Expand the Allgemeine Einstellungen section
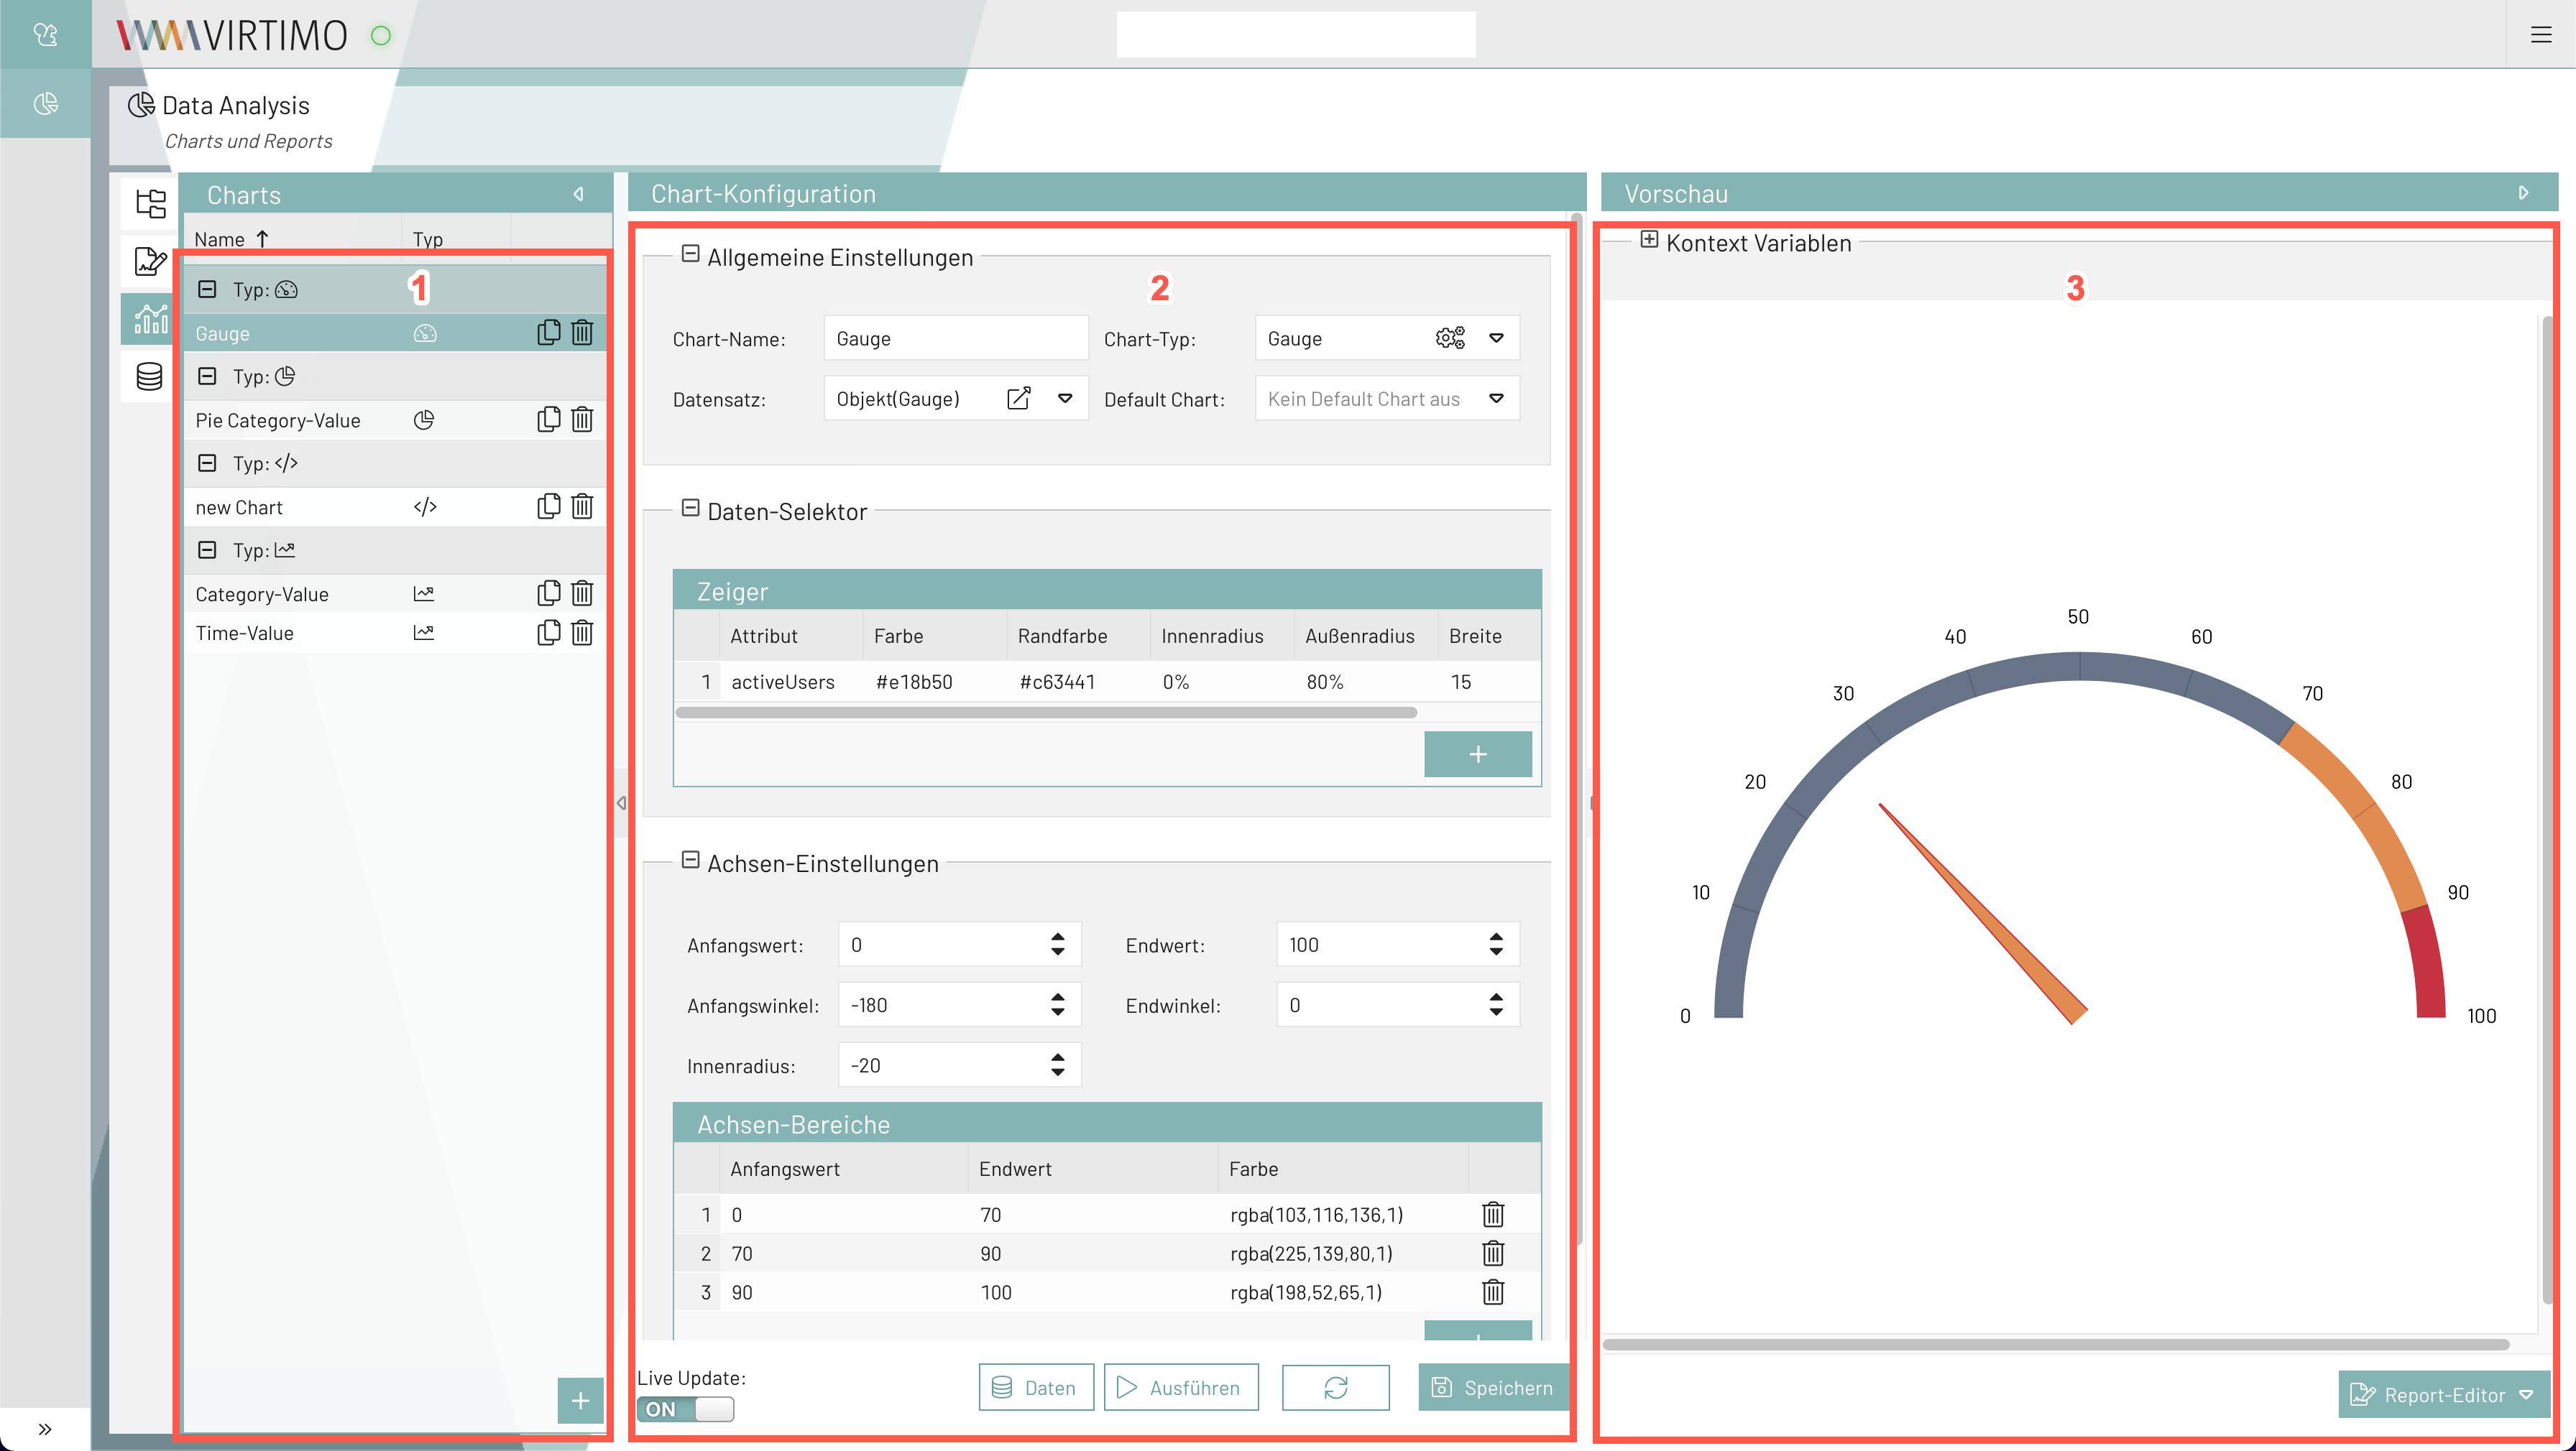Screen dimensions: 2576x1451 click(x=689, y=256)
